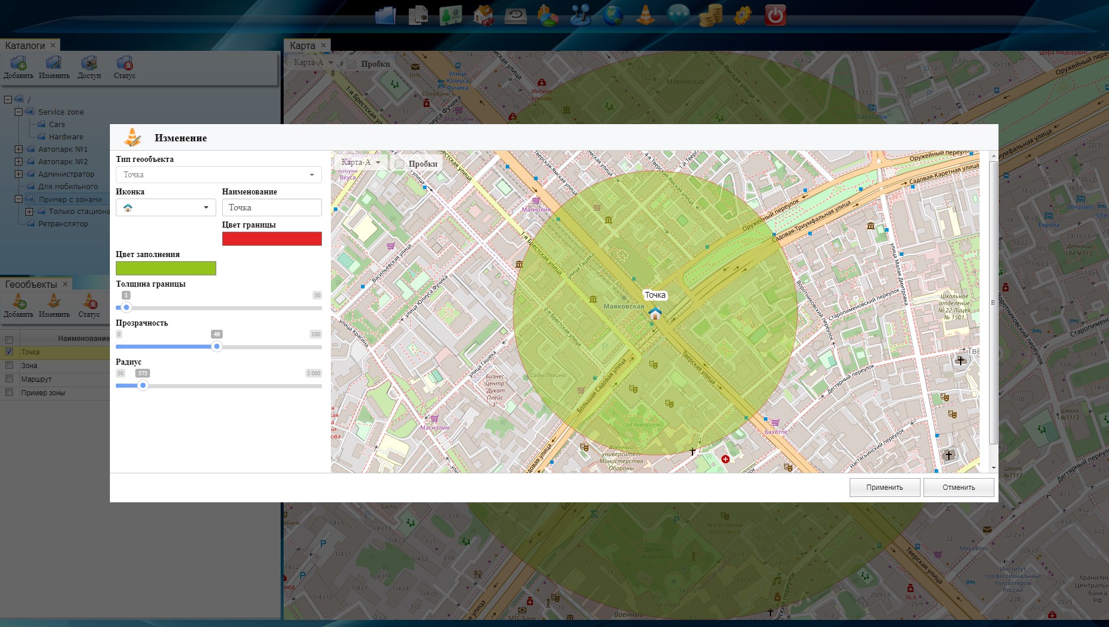This screenshot has height=627, width=1109.
Task: Open the globe map icon in top toolbar
Action: [613, 15]
